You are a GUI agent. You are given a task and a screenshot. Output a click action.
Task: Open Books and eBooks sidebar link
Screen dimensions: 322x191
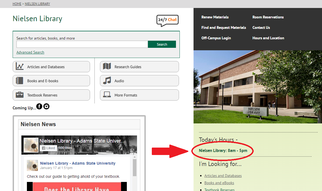219,183
